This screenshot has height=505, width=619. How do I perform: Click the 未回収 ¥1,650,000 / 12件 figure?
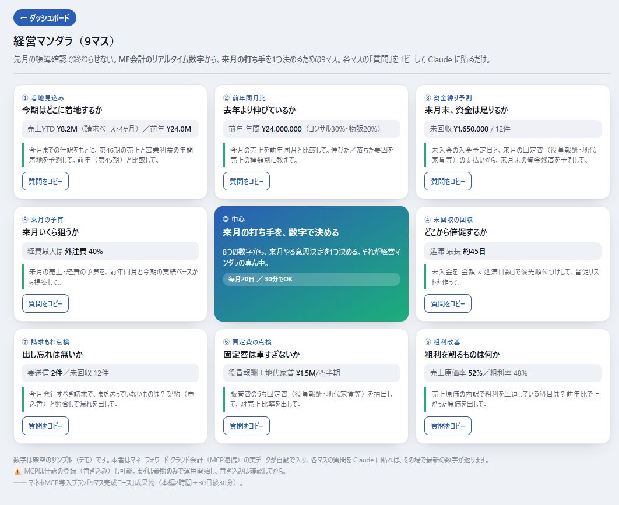[x=513, y=129]
